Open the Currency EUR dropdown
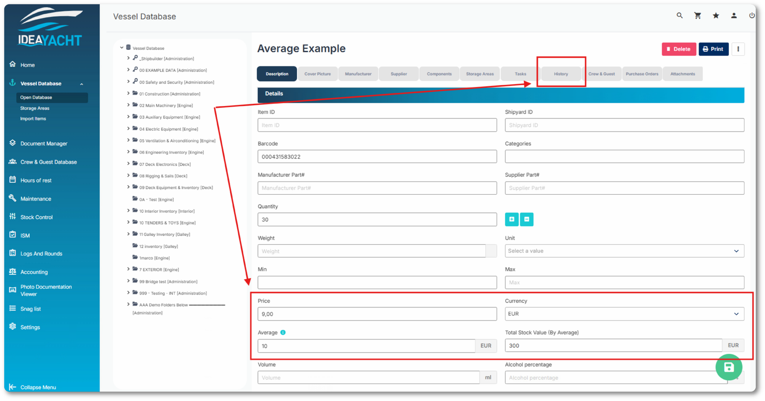765x401 pixels. (x=624, y=314)
